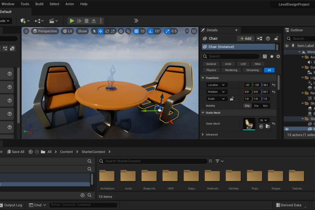Toggle scale lock next to Scale
Screen dimensions: 315x210
coord(232,99)
